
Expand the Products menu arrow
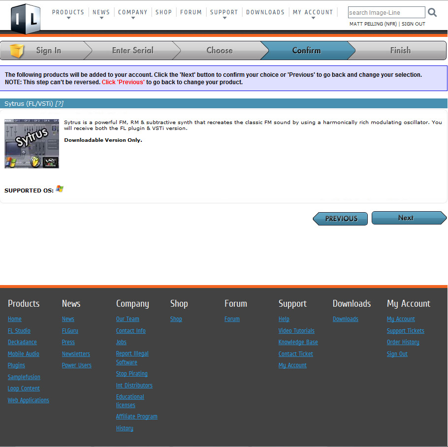(68, 18)
